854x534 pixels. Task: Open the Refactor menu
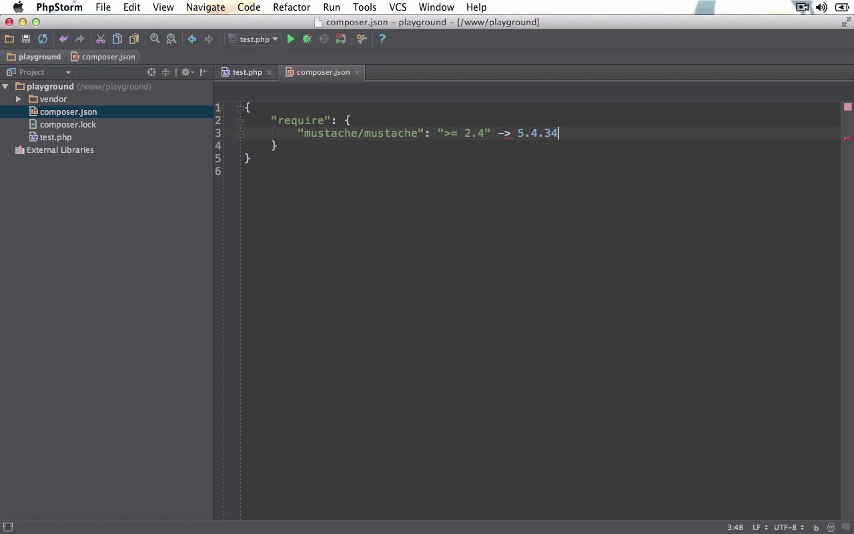pos(291,7)
